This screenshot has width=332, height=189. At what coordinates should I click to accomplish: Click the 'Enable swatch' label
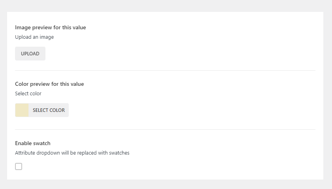[x=33, y=143]
